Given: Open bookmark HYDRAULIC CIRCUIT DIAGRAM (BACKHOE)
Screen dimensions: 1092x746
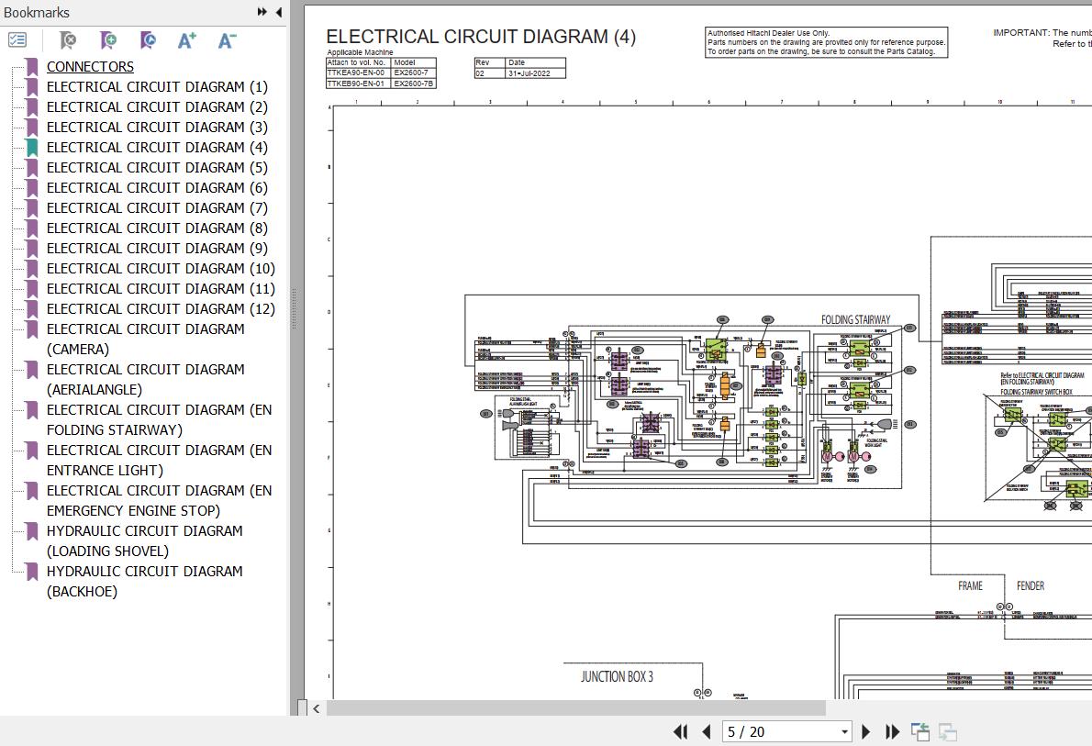Looking at the screenshot, I should (145, 582).
